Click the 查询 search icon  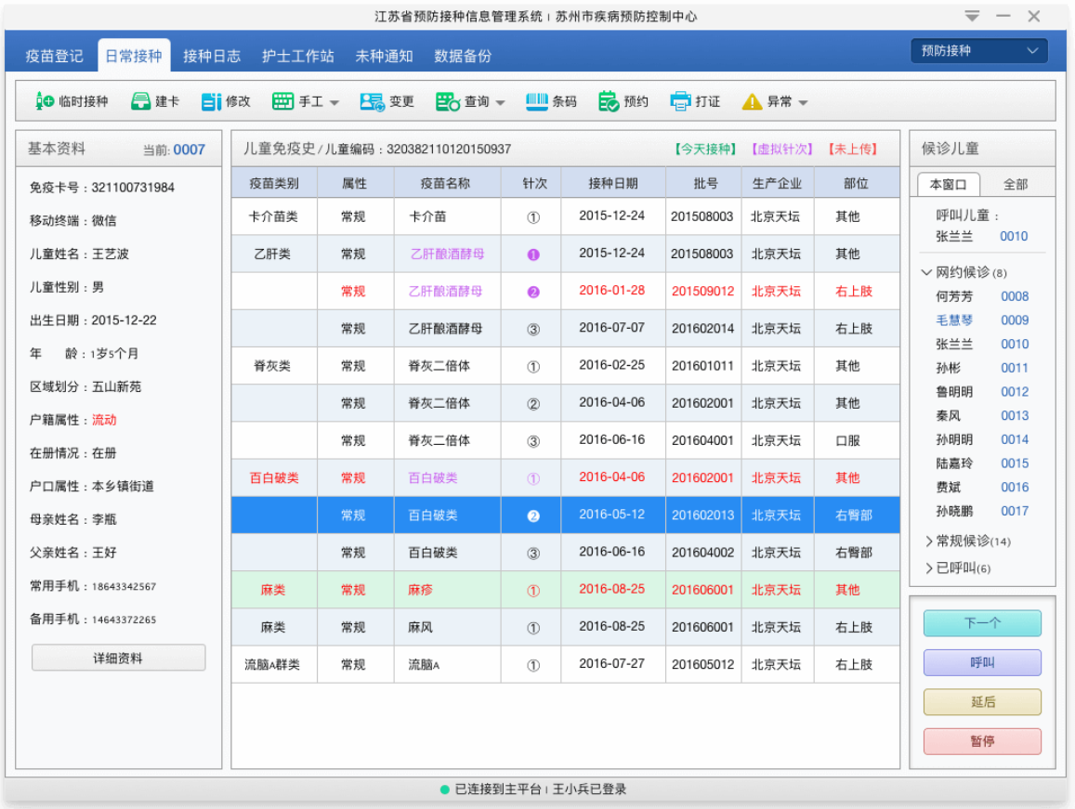448,101
